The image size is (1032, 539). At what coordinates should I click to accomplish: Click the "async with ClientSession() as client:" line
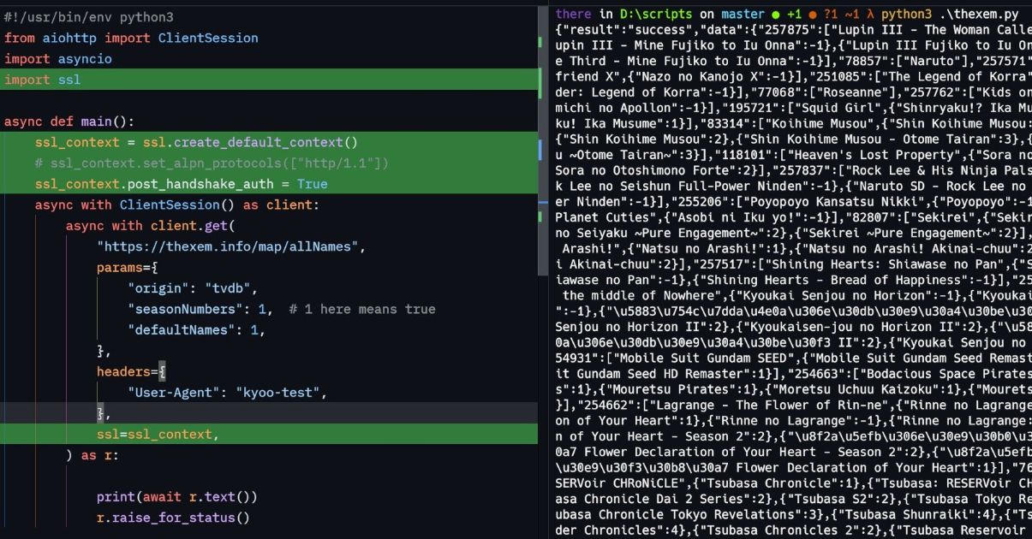tap(177, 204)
